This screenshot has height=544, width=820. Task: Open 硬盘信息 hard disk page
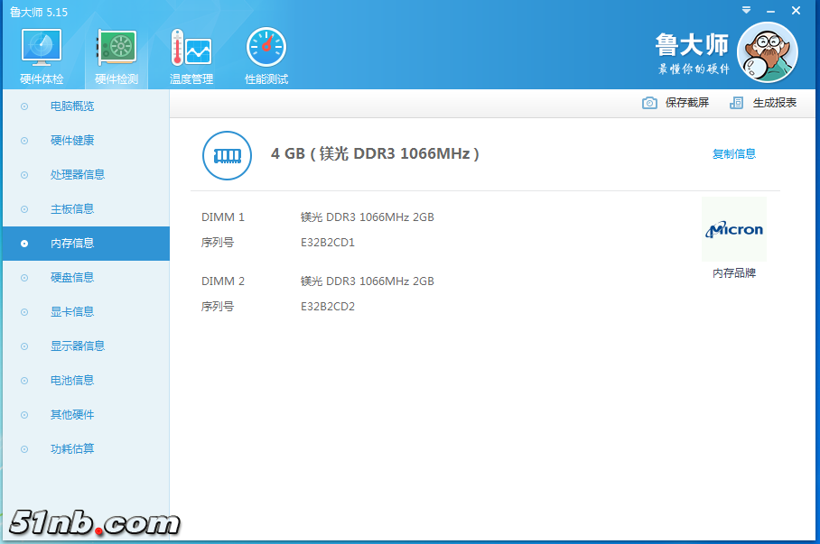72,278
